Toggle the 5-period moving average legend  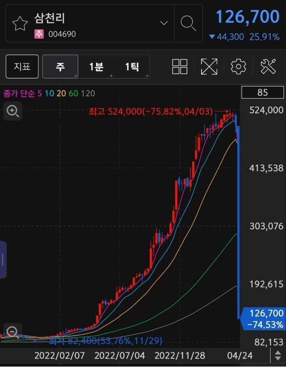40,93
